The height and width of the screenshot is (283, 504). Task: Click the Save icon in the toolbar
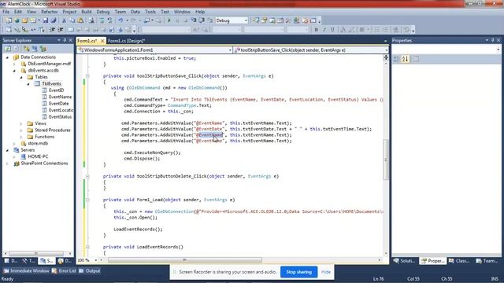(x=46, y=20)
